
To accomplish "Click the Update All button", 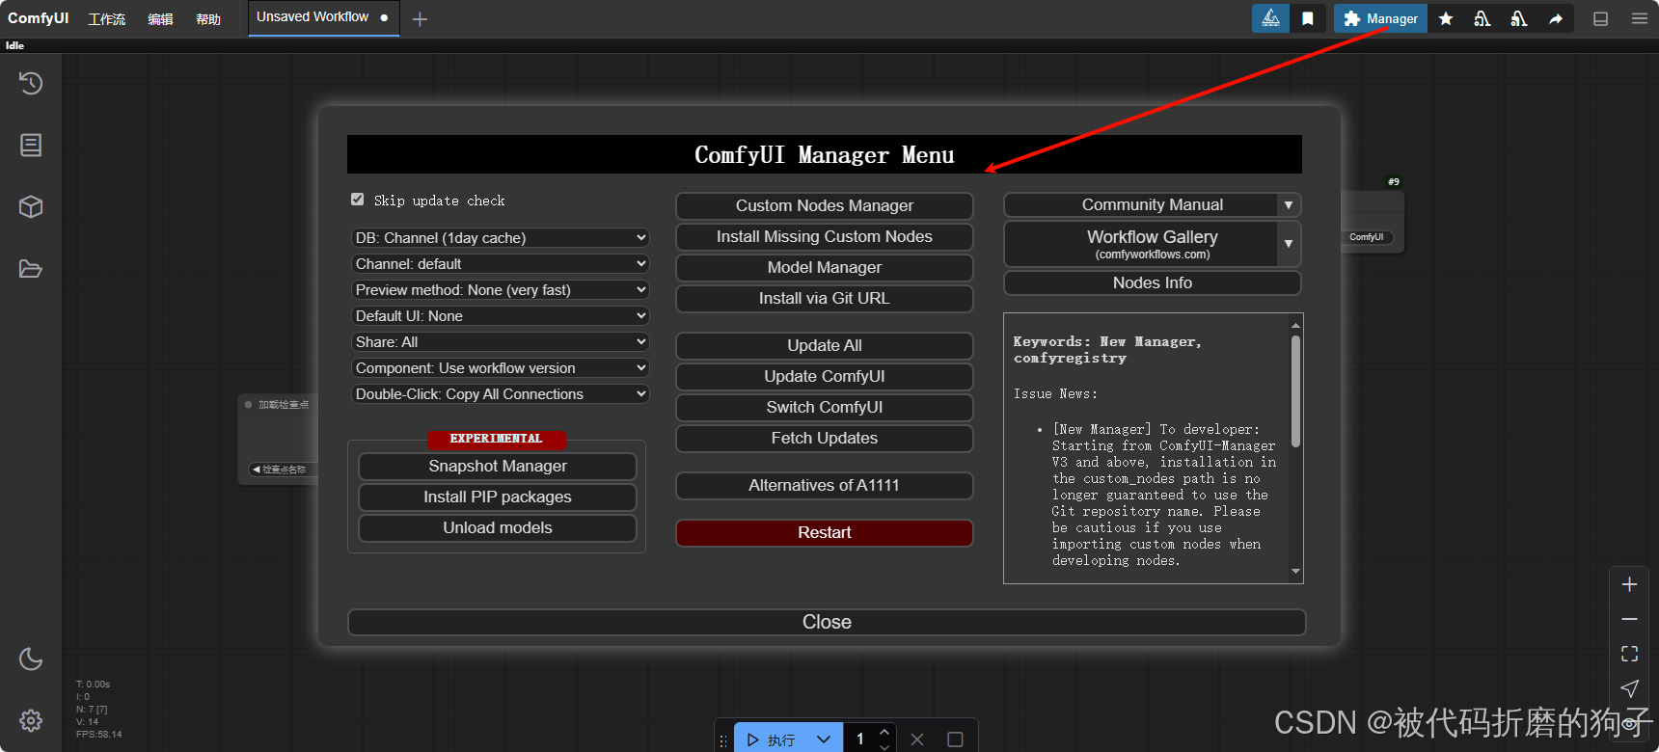I will point(825,345).
